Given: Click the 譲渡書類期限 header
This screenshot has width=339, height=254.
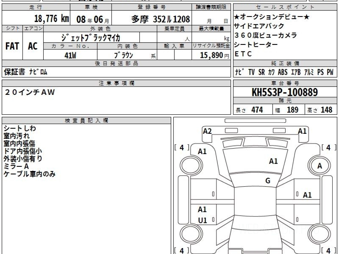Looking at the screenshot, I should pyautogui.click(x=211, y=7).
